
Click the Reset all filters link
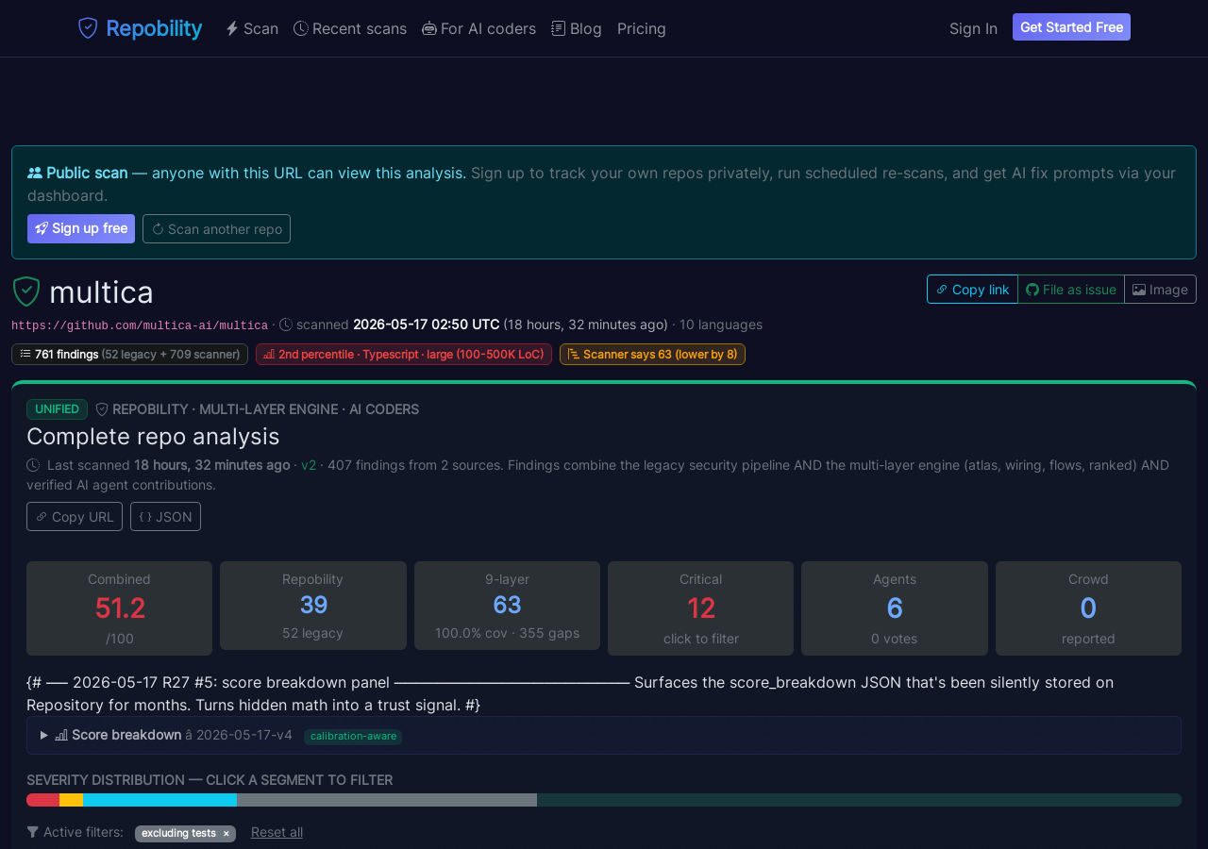(277, 832)
